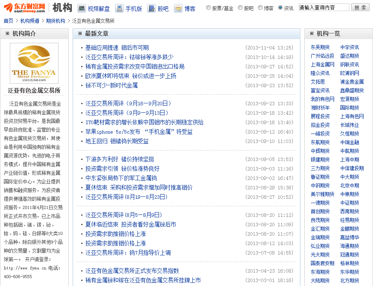Open 中宇资讯 institution link
This screenshot has width=373, height=286.
click(350, 47)
